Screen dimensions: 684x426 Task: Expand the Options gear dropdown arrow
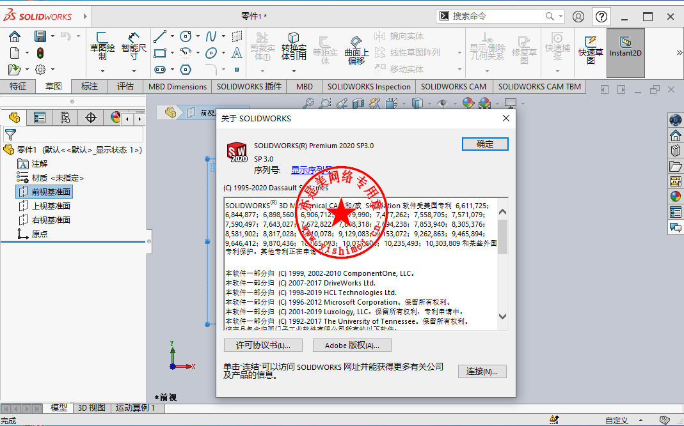point(52,69)
